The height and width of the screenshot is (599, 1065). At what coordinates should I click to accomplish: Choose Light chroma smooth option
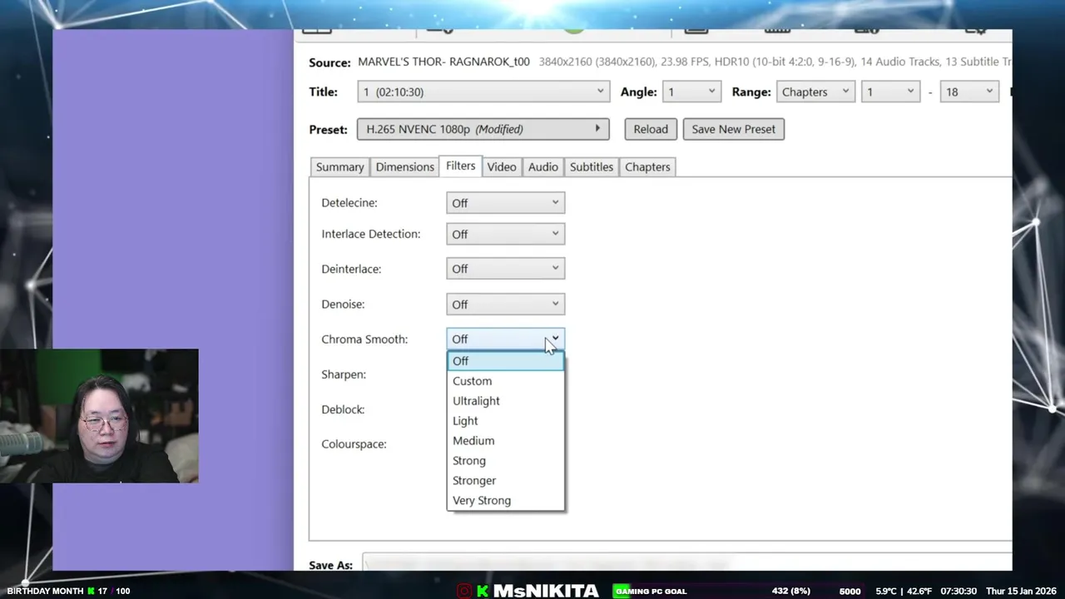506,421
